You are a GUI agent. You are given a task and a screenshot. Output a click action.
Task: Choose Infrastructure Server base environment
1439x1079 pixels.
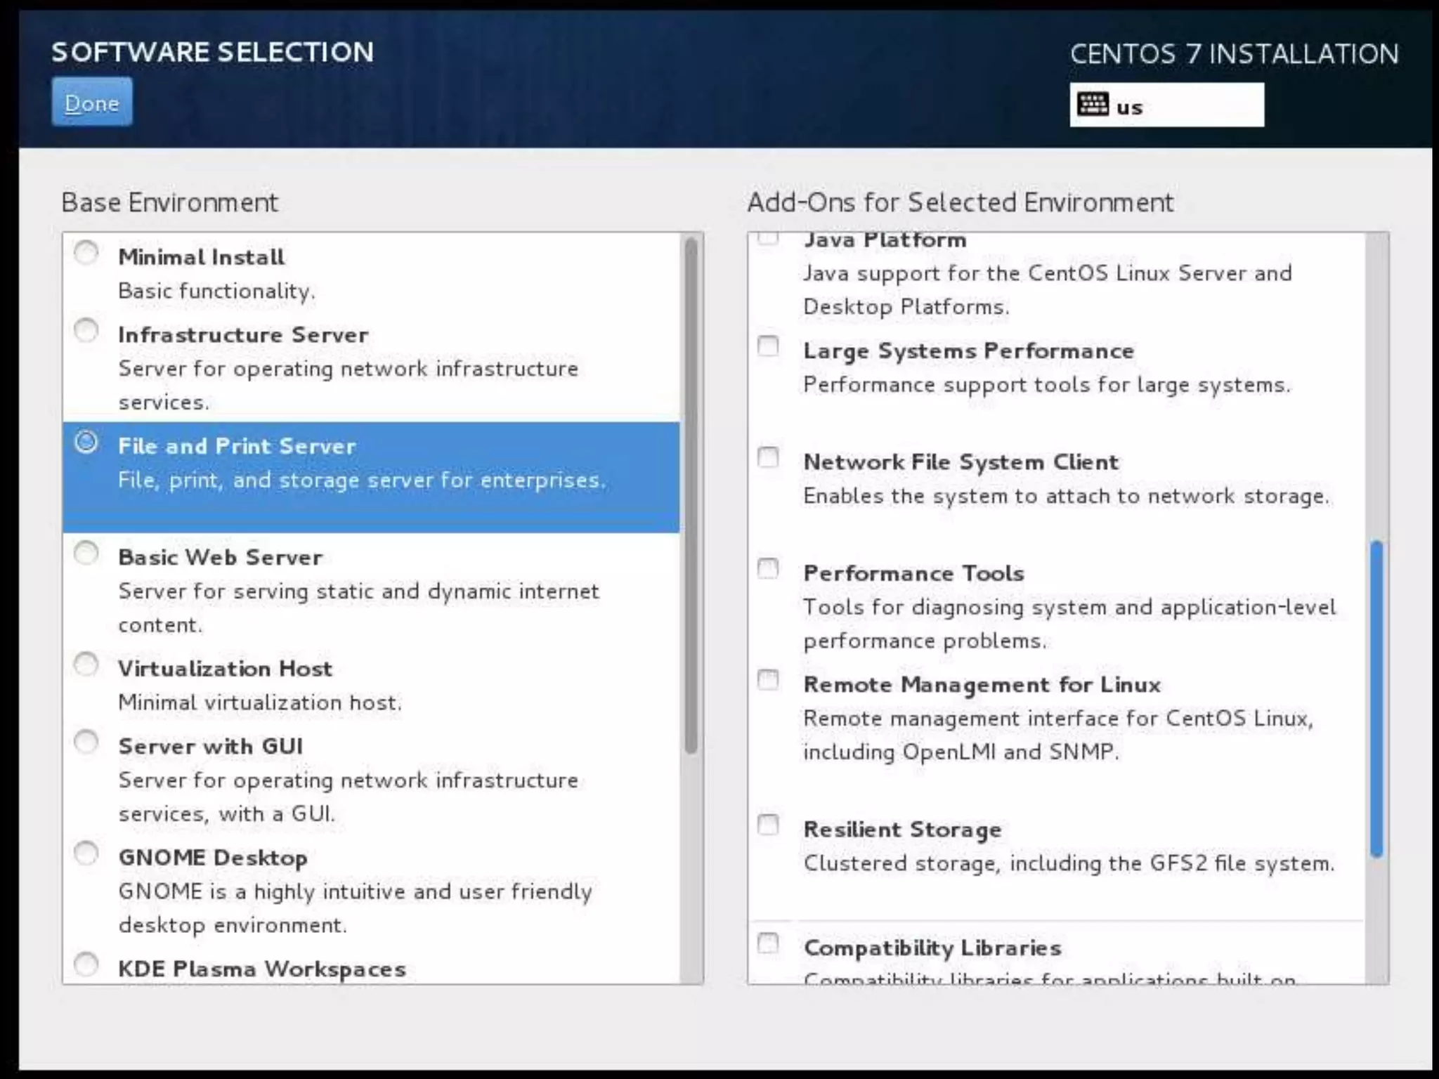pyautogui.click(x=86, y=330)
